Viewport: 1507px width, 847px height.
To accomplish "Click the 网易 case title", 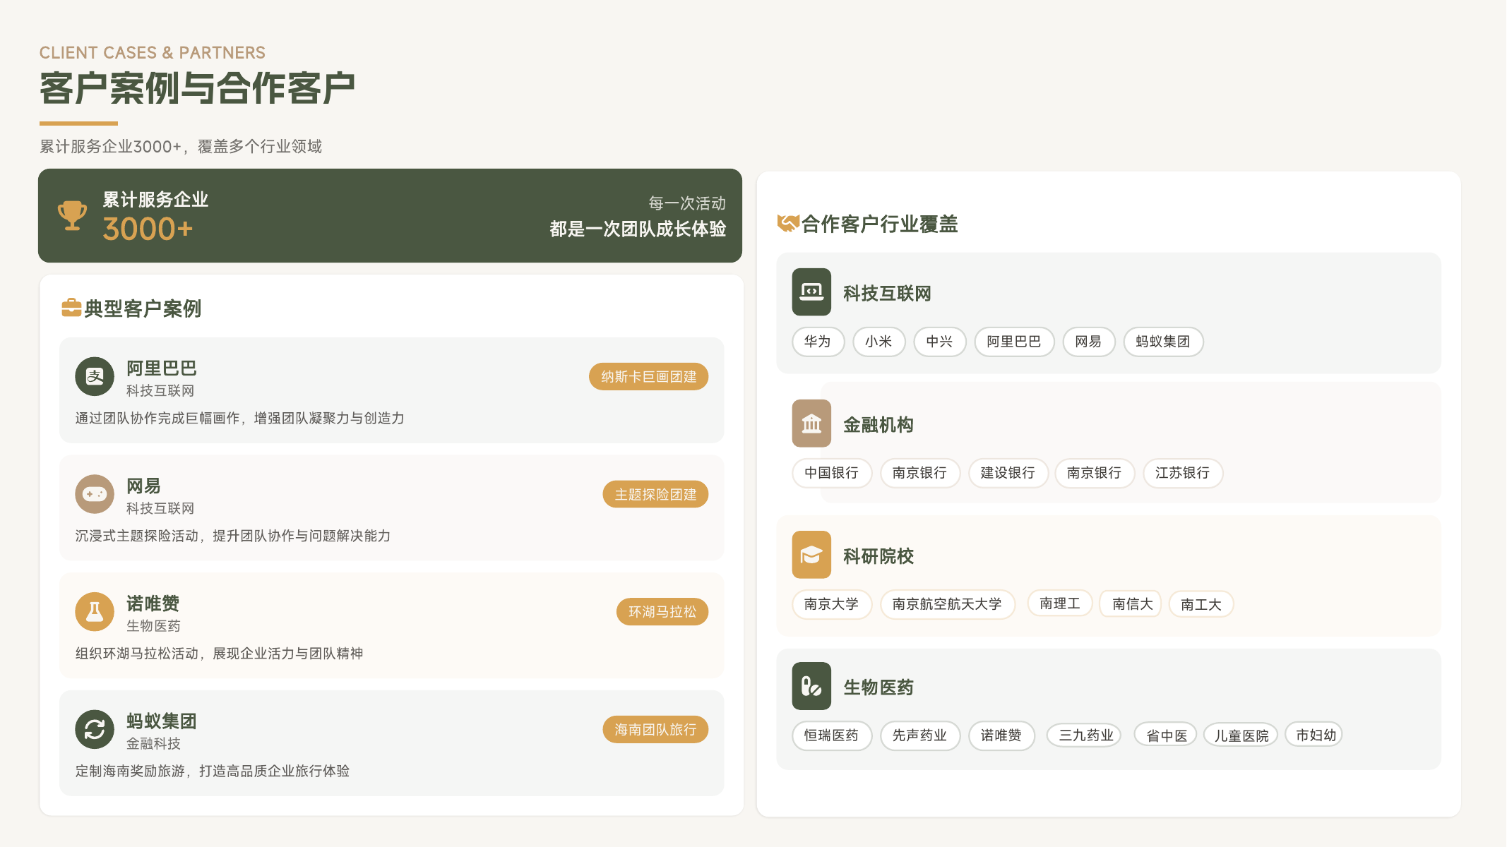I will click(x=144, y=486).
